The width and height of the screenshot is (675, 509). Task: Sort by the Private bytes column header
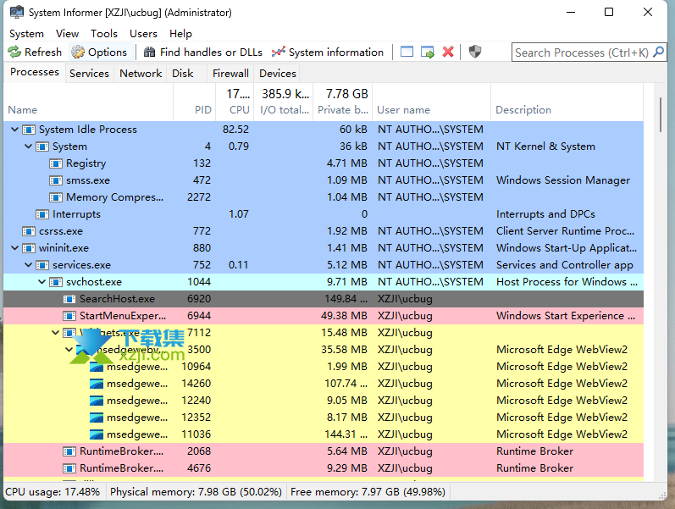pos(343,102)
